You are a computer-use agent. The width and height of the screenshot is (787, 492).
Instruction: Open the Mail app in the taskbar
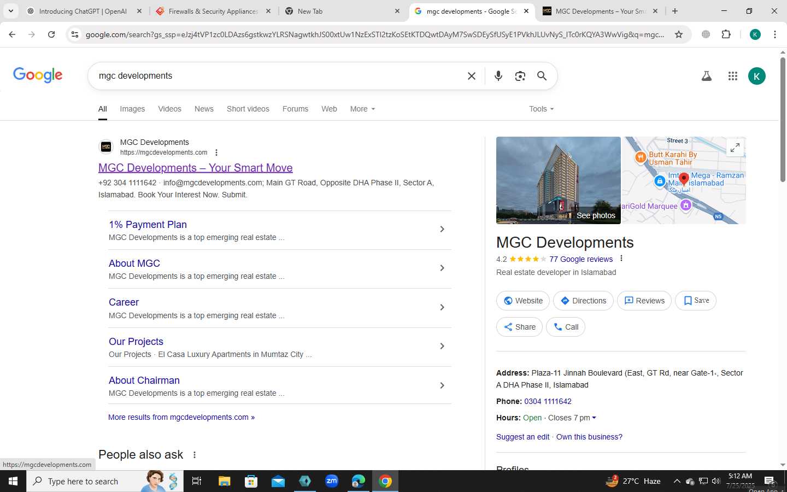pyautogui.click(x=278, y=481)
